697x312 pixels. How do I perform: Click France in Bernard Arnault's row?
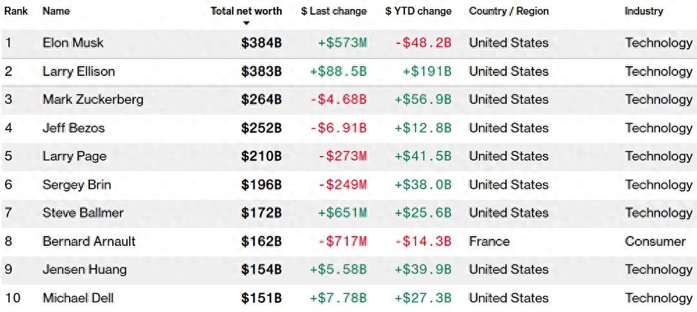pyautogui.click(x=489, y=241)
